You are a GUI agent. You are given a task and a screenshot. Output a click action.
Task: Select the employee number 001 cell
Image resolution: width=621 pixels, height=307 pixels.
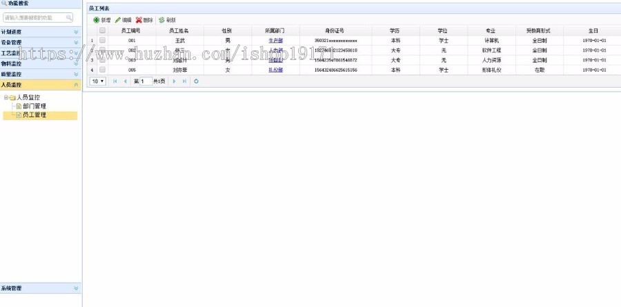132,41
